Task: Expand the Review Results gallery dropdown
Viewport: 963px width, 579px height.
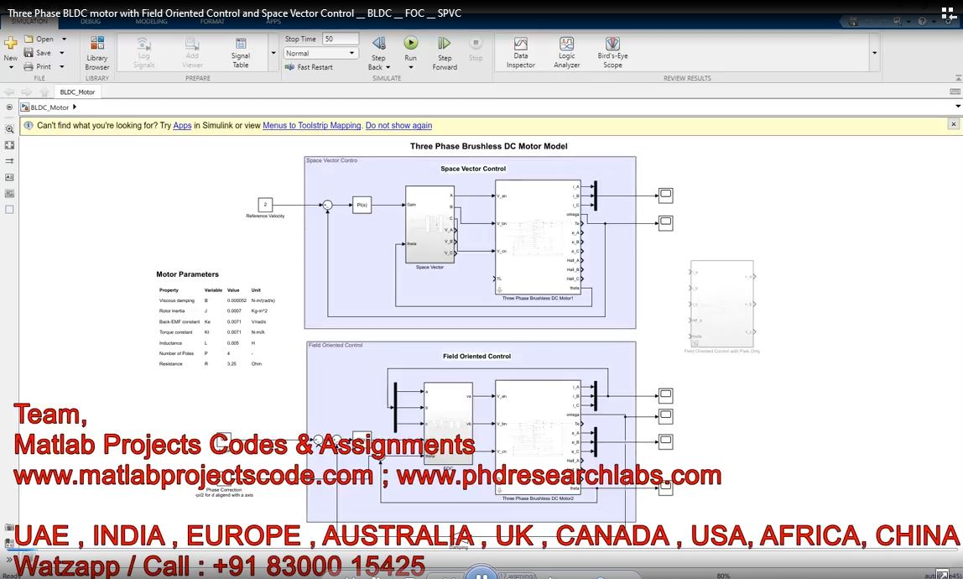Action: tap(875, 53)
